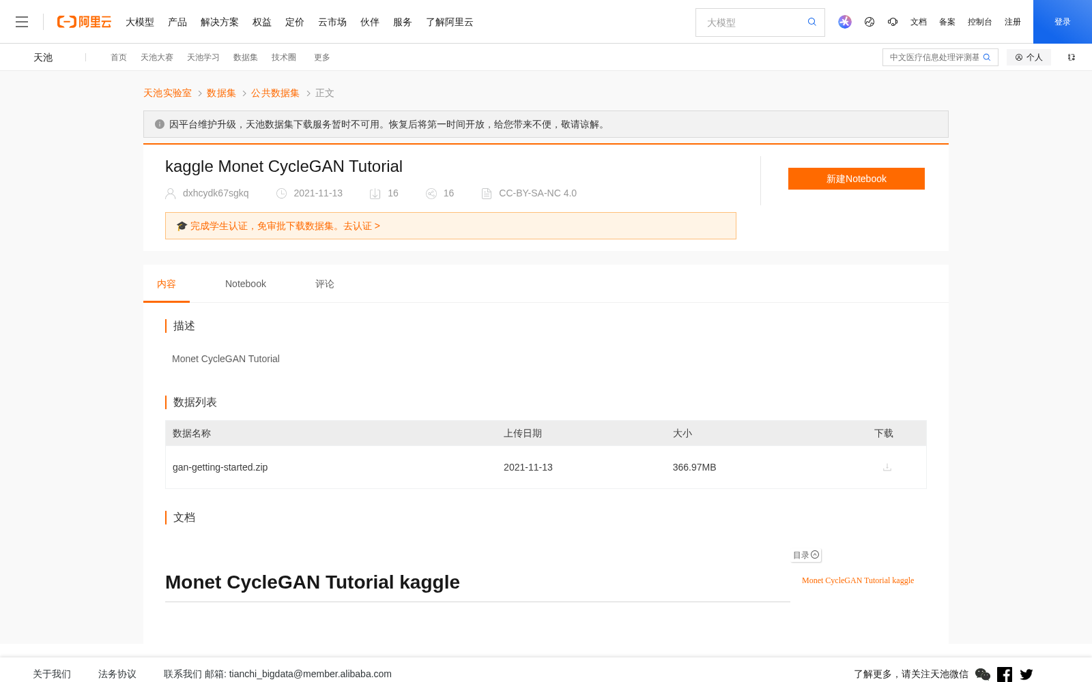The width and height of the screenshot is (1092, 682).
Task: Click the author avatar icon
Action: pyautogui.click(x=171, y=194)
